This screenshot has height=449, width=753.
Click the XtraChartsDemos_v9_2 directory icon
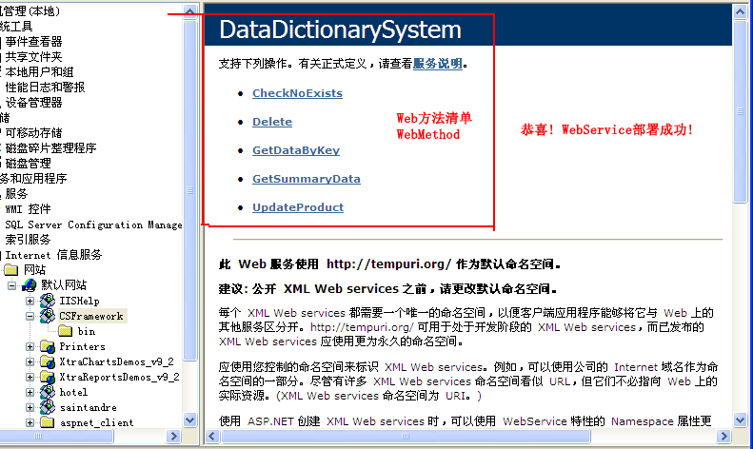pyautogui.click(x=47, y=361)
